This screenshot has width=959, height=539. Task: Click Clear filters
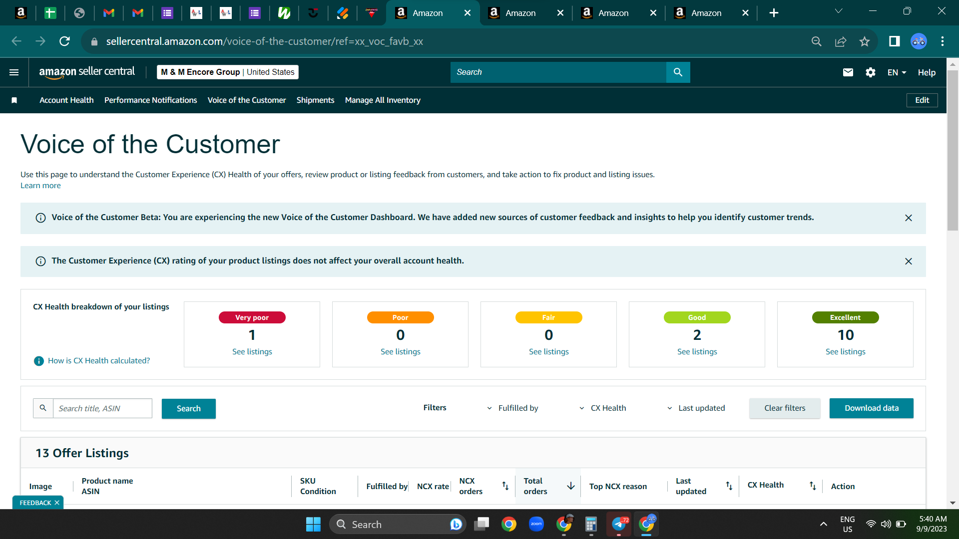(785, 408)
